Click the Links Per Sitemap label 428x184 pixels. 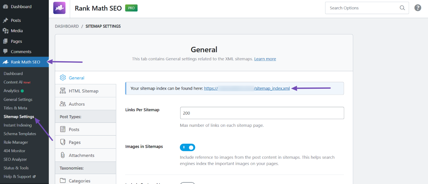coord(142,110)
